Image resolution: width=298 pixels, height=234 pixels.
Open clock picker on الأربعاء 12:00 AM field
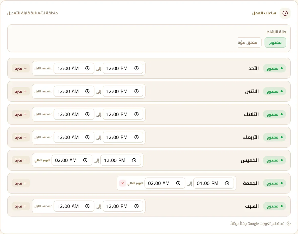pyautogui.click(x=87, y=137)
